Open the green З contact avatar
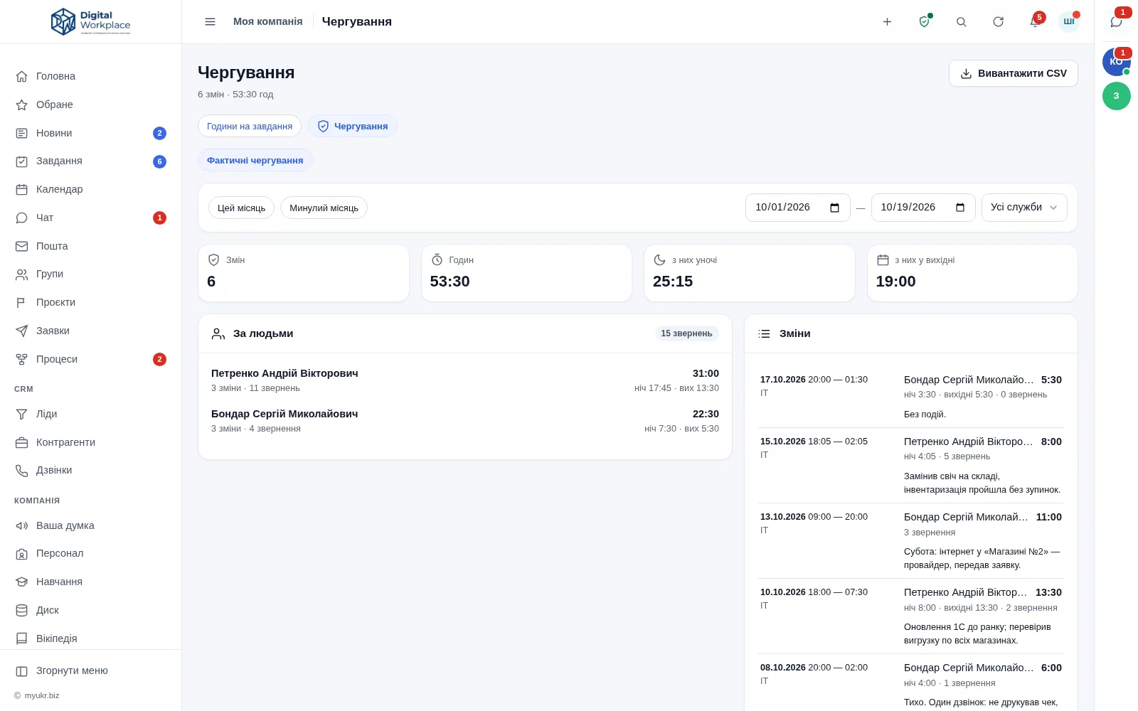 1116,96
